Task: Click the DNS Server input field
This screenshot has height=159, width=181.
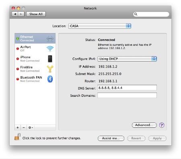Action: coord(127,88)
